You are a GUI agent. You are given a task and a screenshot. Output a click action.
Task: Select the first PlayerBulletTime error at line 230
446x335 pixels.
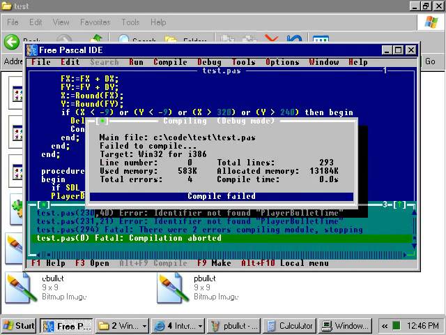click(190, 213)
